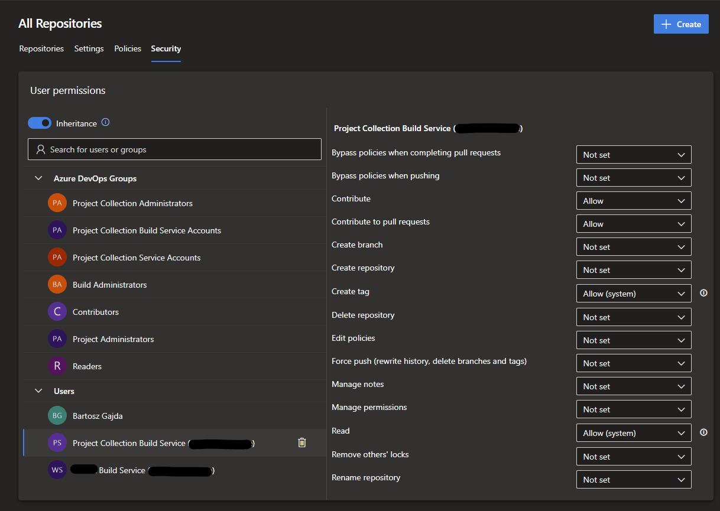
Task: Toggle the Inheritance switch
Action: [40, 123]
